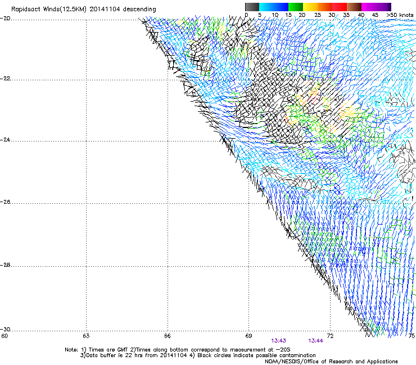
Task: Click the '72' longitude axis label
Action: (x=331, y=336)
